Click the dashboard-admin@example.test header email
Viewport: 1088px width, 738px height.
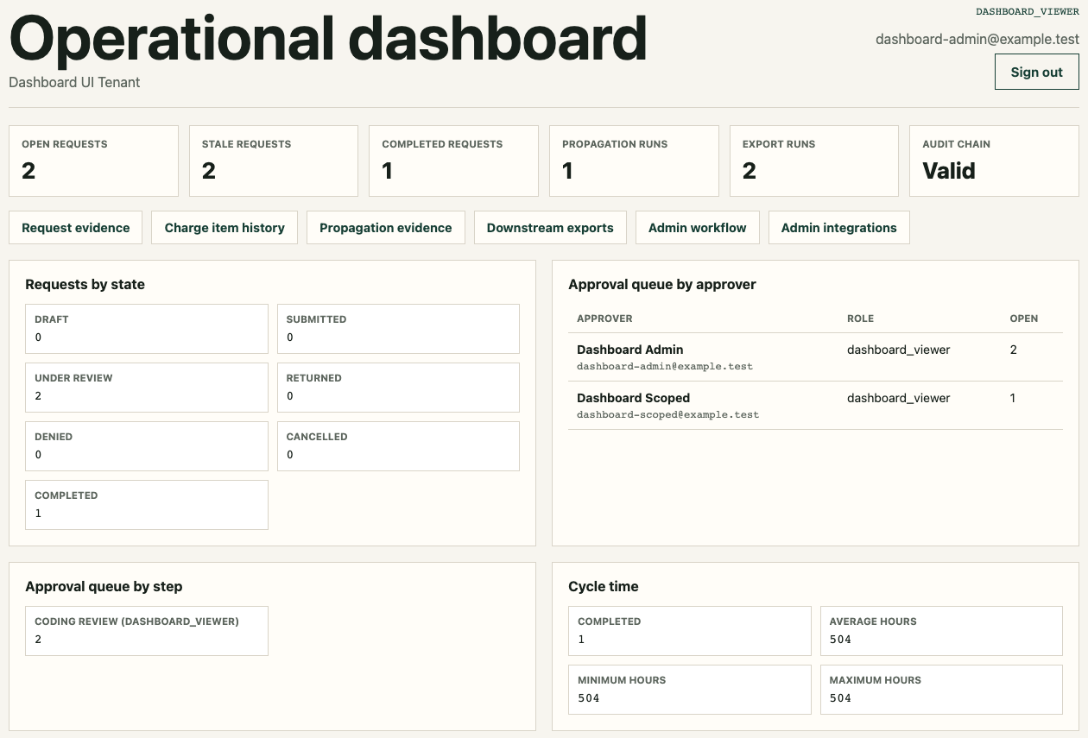pos(977,39)
